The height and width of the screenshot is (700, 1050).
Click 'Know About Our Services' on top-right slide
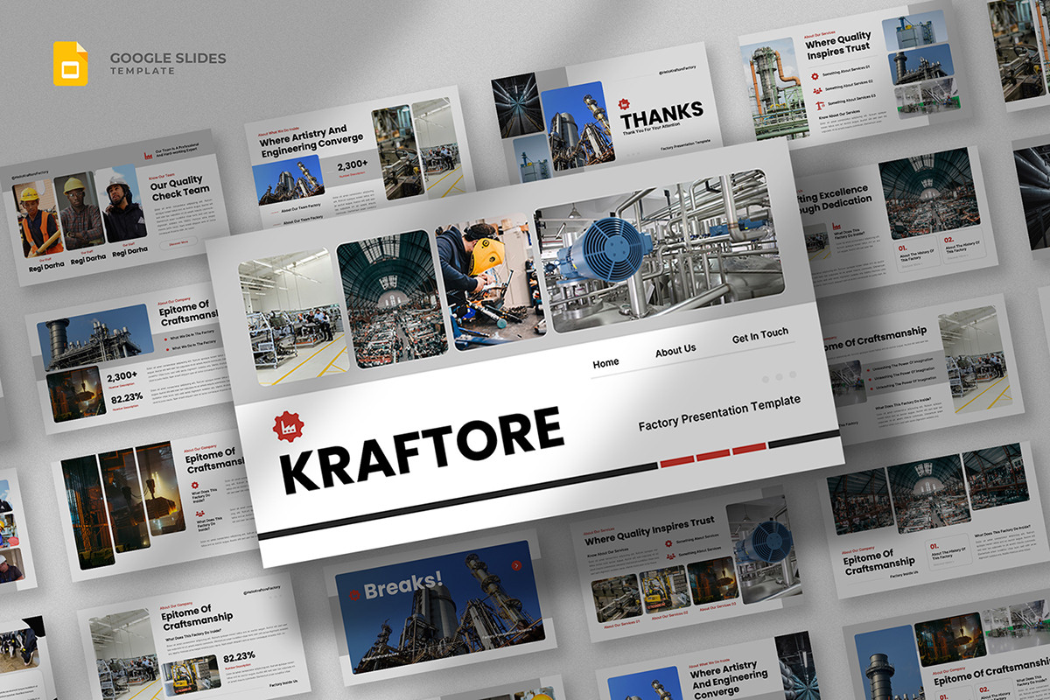(837, 115)
